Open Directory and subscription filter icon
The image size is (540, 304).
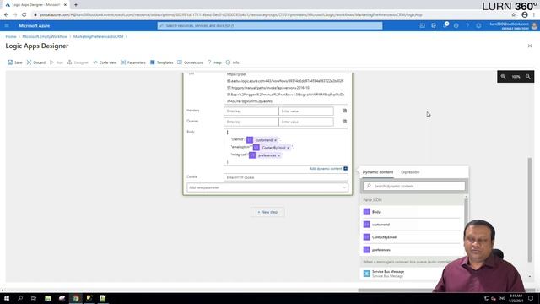[x=434, y=25]
